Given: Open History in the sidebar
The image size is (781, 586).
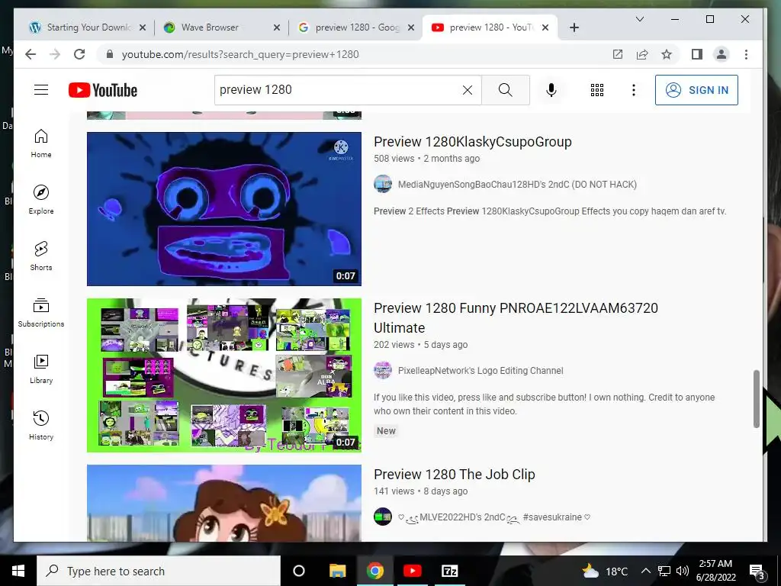Looking at the screenshot, I should pos(41,425).
